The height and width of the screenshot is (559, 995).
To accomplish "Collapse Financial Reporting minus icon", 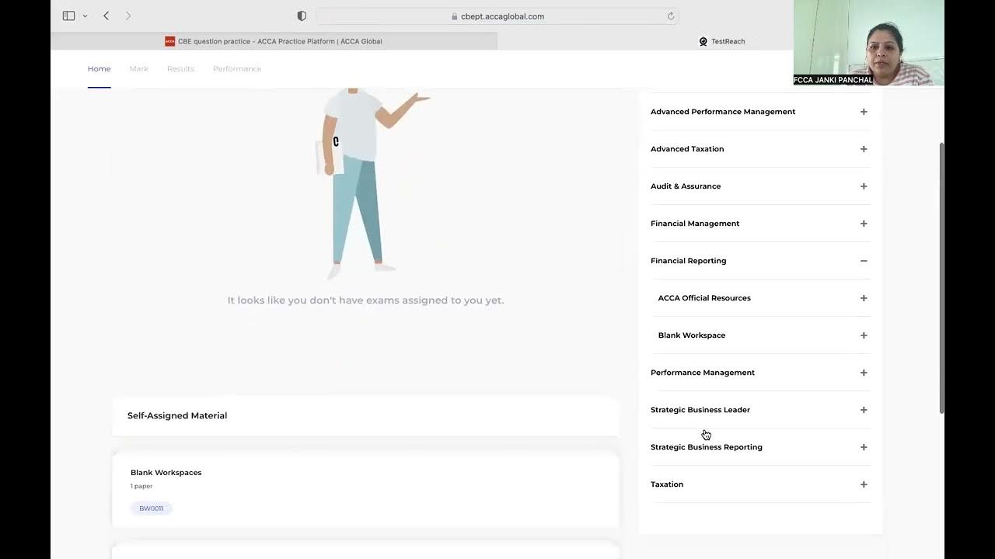I will [x=864, y=261].
